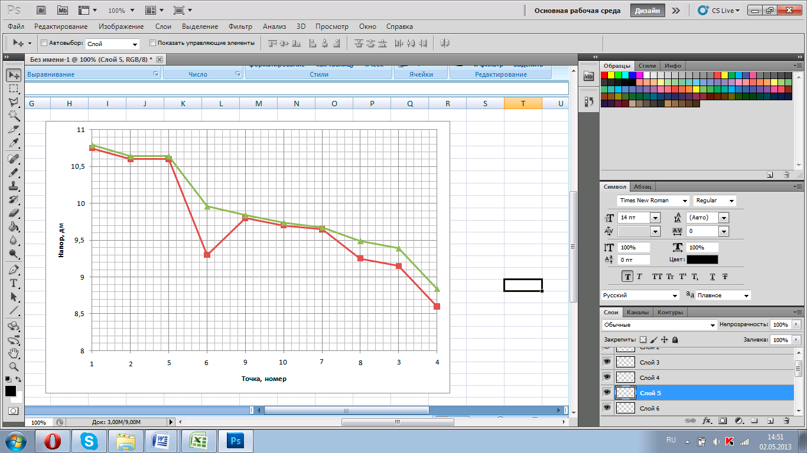Open the Непрозрачность slider arrow
Image resolution: width=807 pixels, height=453 pixels.
(x=796, y=325)
